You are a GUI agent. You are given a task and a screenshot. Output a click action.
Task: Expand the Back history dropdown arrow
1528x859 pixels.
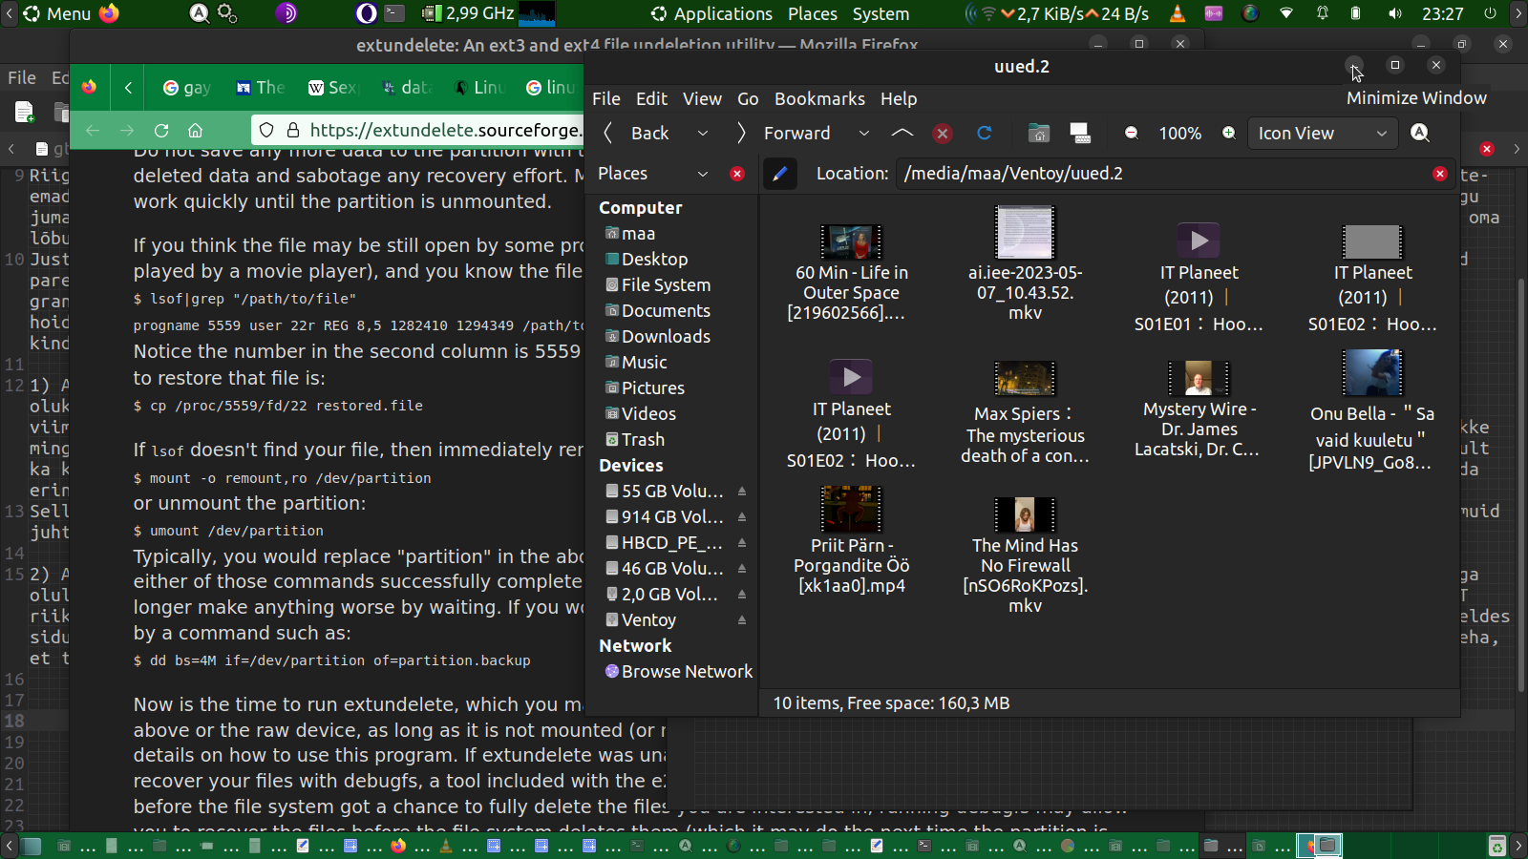pyautogui.click(x=703, y=134)
